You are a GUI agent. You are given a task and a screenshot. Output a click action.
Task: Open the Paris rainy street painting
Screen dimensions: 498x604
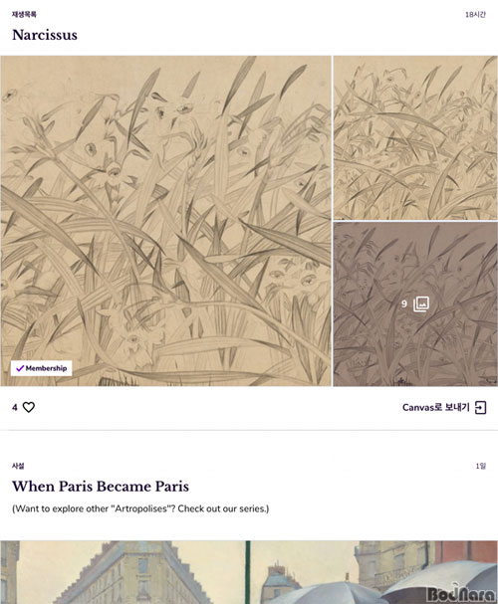(x=249, y=572)
